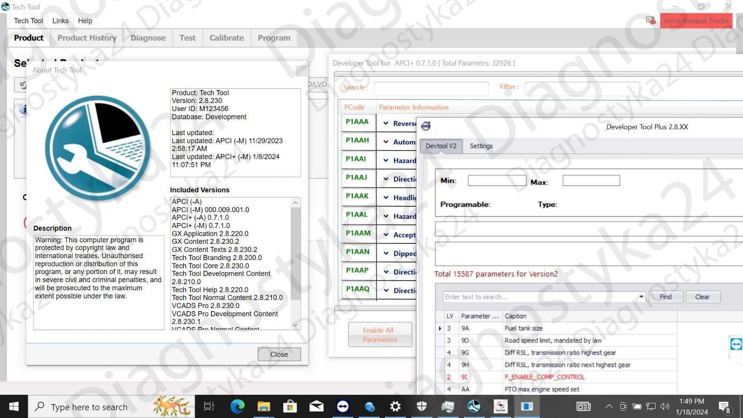Click the refresh icon button under Product tab
The image size is (743, 418).
click(22, 85)
